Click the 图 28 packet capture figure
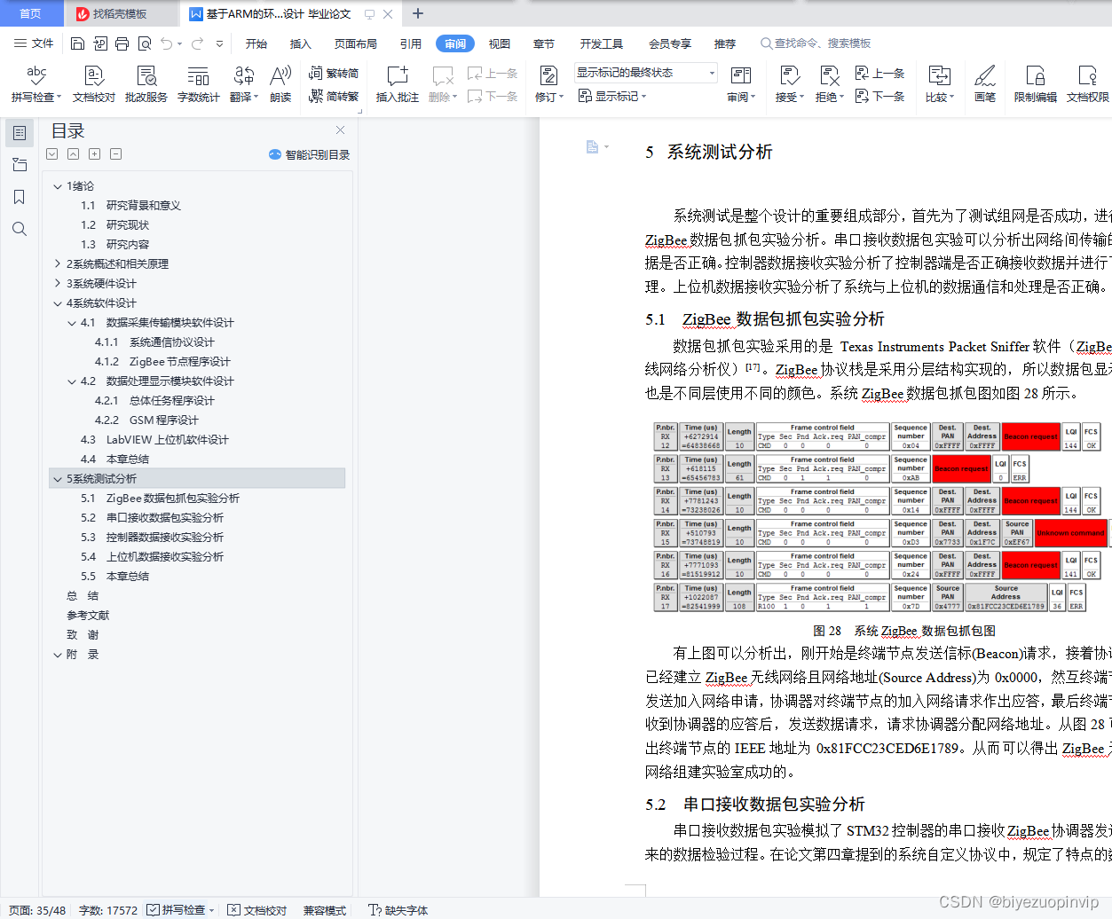 tap(882, 518)
